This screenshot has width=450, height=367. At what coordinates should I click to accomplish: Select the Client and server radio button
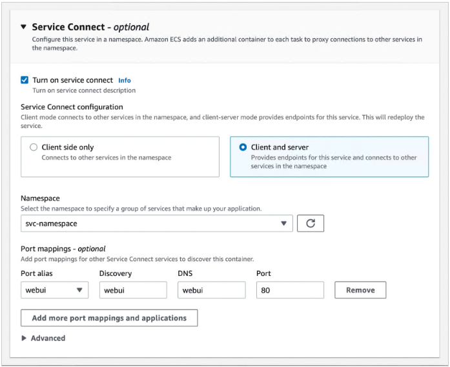(242, 147)
